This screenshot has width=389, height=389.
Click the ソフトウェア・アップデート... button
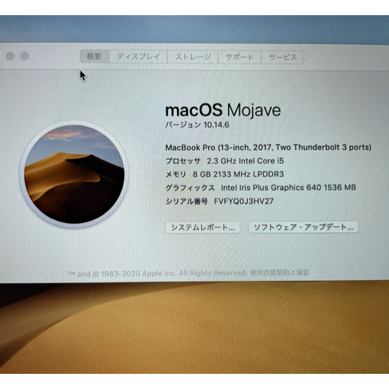[303, 227]
